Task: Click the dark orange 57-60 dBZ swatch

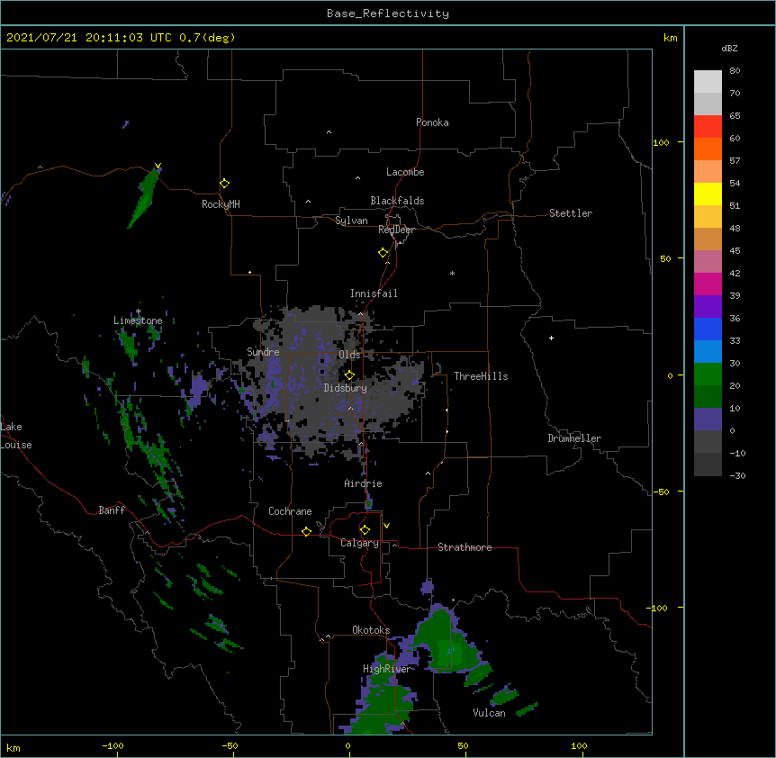Action: click(708, 149)
